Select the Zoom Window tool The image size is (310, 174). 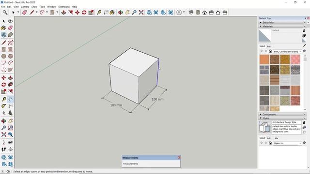[11, 128]
